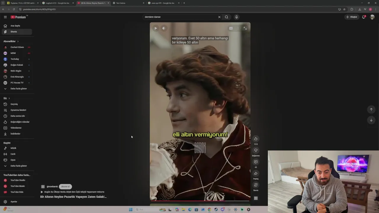This screenshot has width=379, height=213.
Task: Open Geçmiş history
Action: pyautogui.click(x=17, y=104)
